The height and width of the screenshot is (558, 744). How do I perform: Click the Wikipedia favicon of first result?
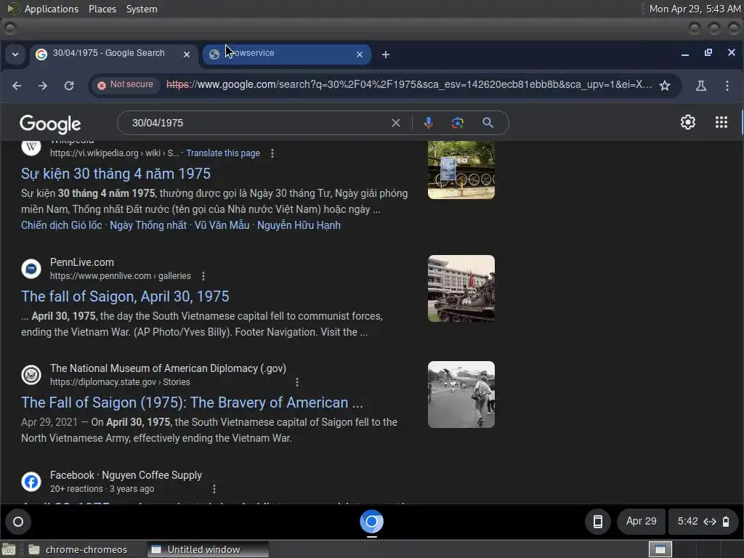(x=31, y=147)
